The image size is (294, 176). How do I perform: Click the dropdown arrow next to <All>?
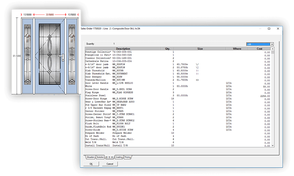pos(272,44)
